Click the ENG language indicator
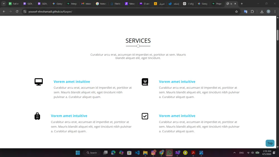Image resolution: width=279 pixels, height=157 pixels. tap(241, 153)
